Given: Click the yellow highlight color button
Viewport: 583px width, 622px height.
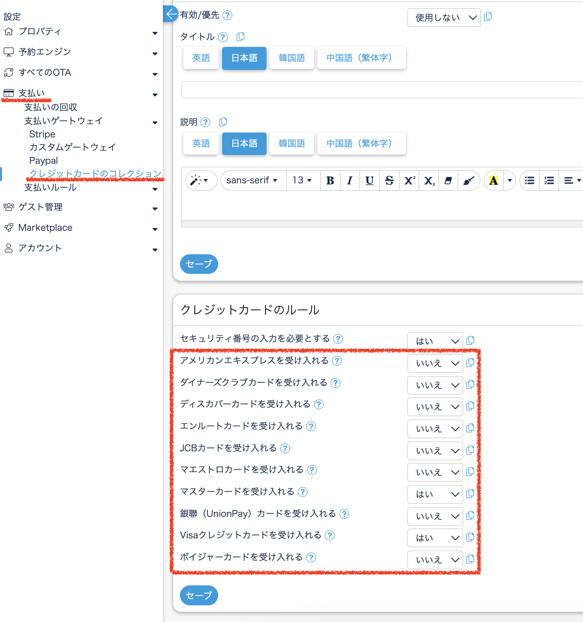Looking at the screenshot, I should (493, 180).
